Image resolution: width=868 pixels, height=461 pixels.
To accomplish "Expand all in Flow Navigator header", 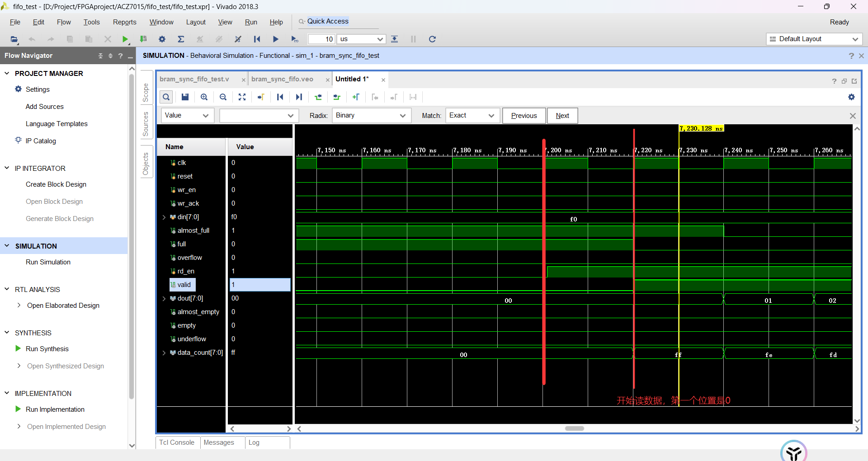I will [x=110, y=56].
